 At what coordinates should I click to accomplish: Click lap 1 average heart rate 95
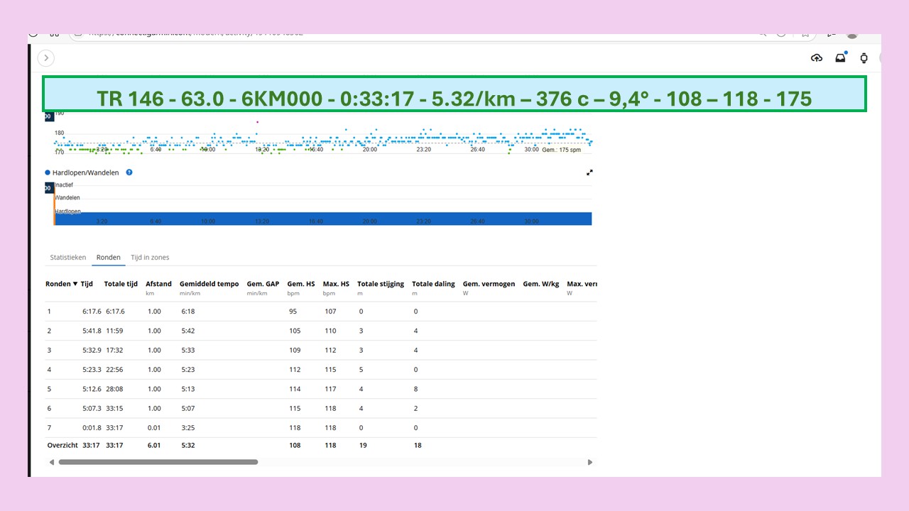(293, 312)
